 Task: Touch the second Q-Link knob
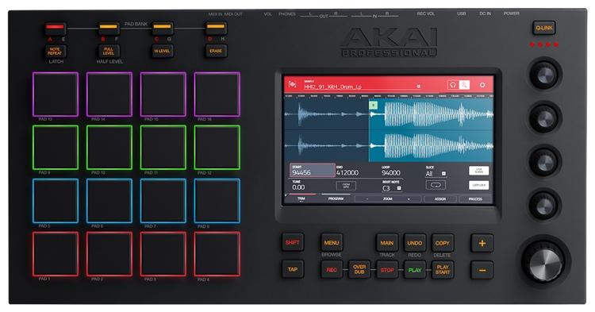pos(544,118)
